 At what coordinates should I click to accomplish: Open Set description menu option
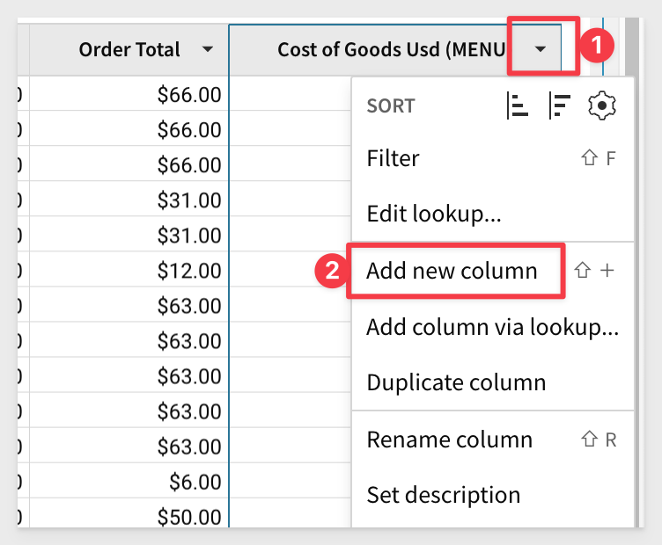[x=443, y=495]
